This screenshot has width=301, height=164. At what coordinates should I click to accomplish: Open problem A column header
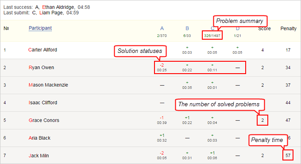[x=162, y=29]
